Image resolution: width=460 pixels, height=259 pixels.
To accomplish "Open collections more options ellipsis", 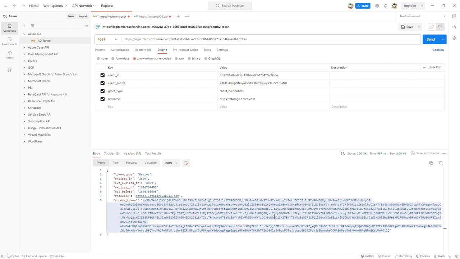I will click(x=86, y=26).
